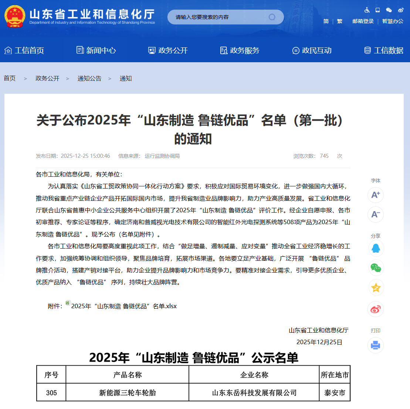Image resolution: width=410 pixels, height=409 pixels.
Task: Download the 鲁链优品 名单.xlsx attachment
Action: (123, 306)
